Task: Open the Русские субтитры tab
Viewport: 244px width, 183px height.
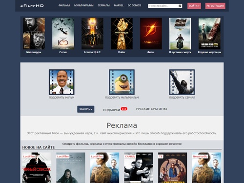Action: 151,109
